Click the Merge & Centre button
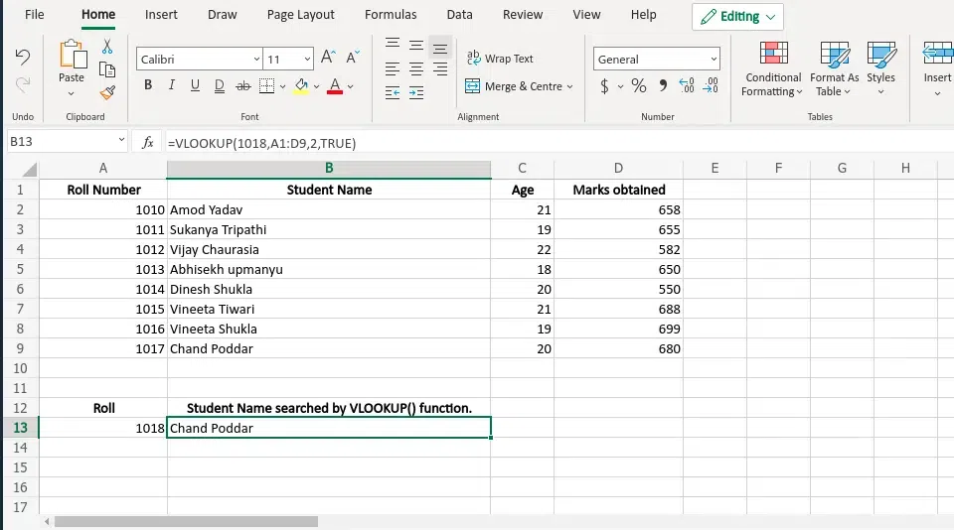This screenshot has height=530, width=954. point(519,86)
